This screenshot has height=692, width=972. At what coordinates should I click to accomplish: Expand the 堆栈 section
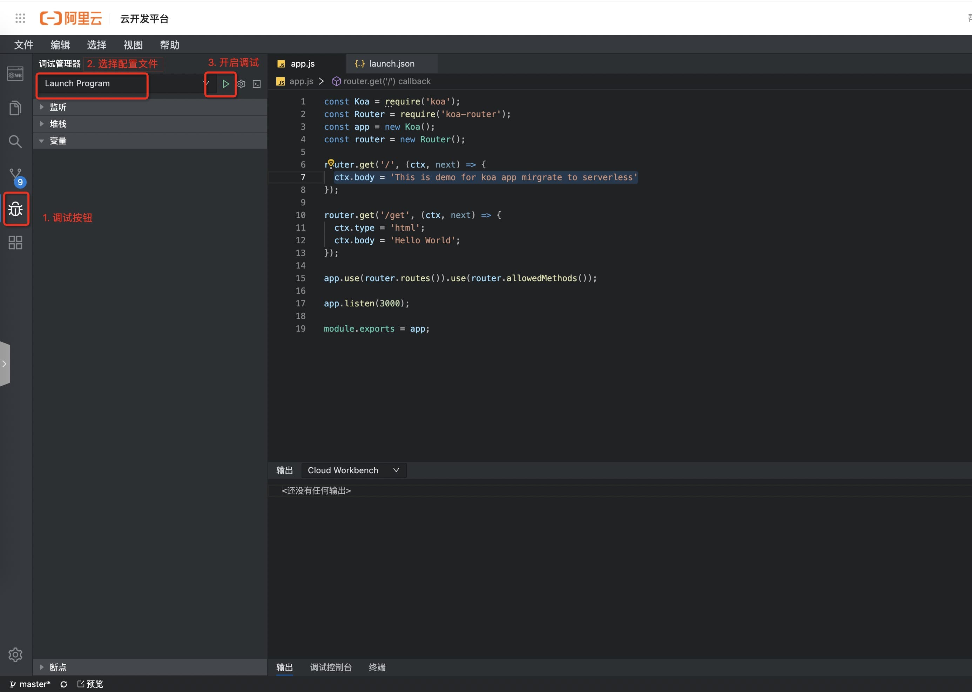click(x=150, y=124)
